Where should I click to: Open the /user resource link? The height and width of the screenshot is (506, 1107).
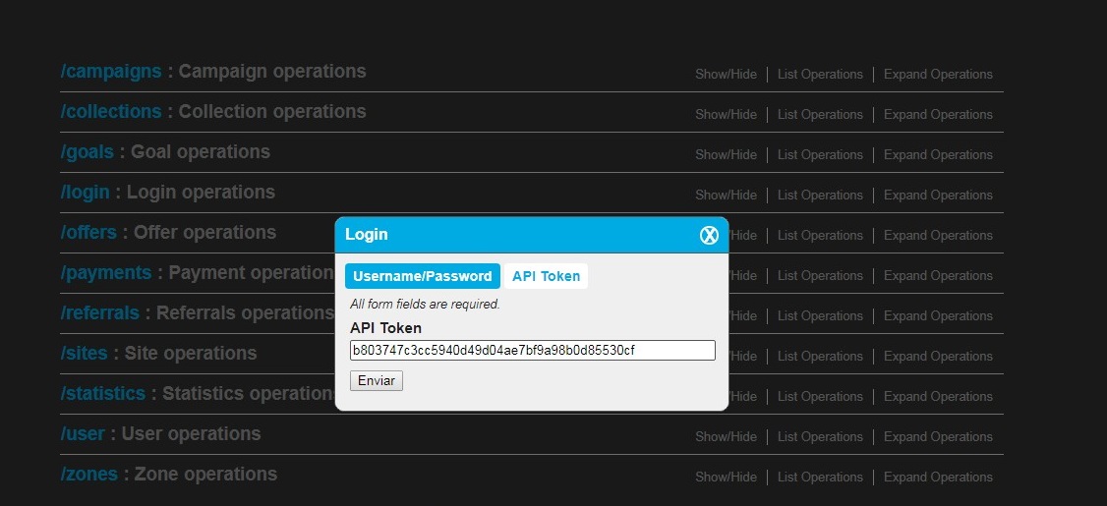(x=83, y=434)
